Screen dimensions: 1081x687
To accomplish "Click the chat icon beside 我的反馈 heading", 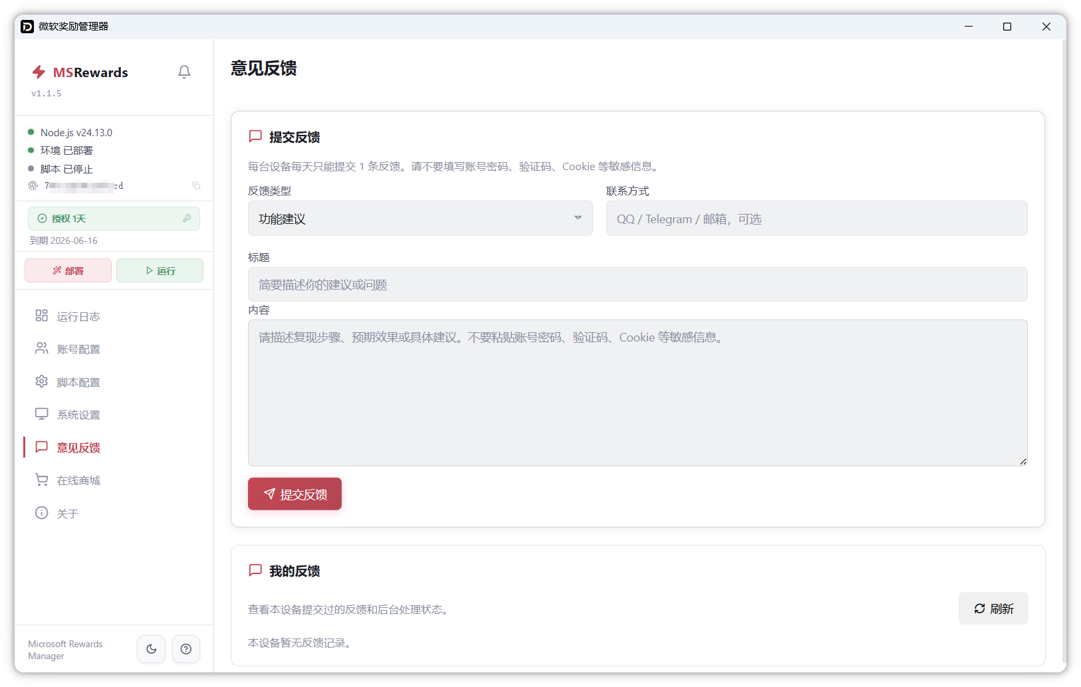I will point(255,570).
